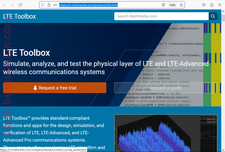
Task: Open the Firefox hamburger menu
Action: 220,5
